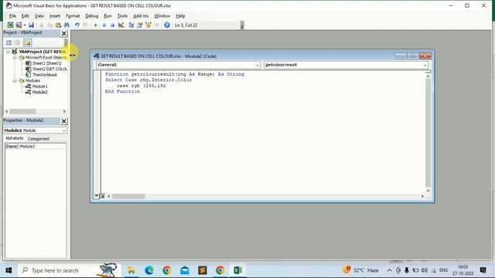Click the Insert UserForm toolbar icon
The width and height of the screenshot is (495, 278).
point(19,25)
